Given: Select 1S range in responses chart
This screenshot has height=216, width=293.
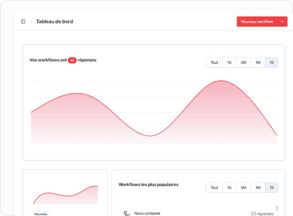Looking at the screenshot, I should (x=272, y=63).
